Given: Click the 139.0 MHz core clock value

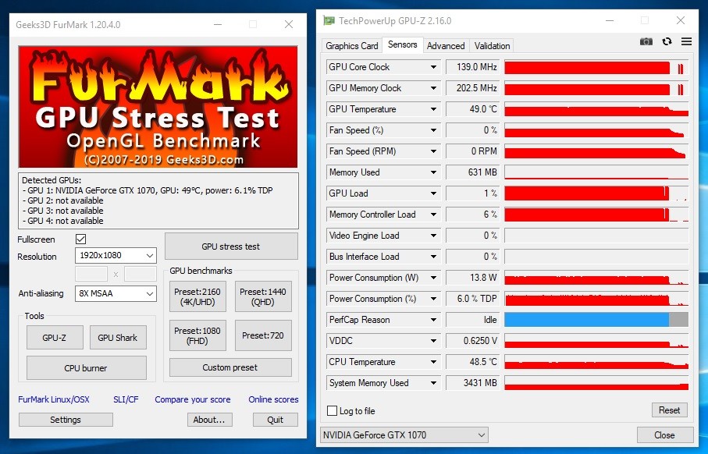Looking at the screenshot, I should pos(473,67).
